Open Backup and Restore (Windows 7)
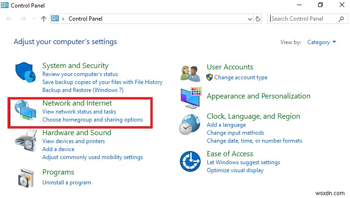The height and width of the screenshot is (198, 350). click(x=82, y=90)
